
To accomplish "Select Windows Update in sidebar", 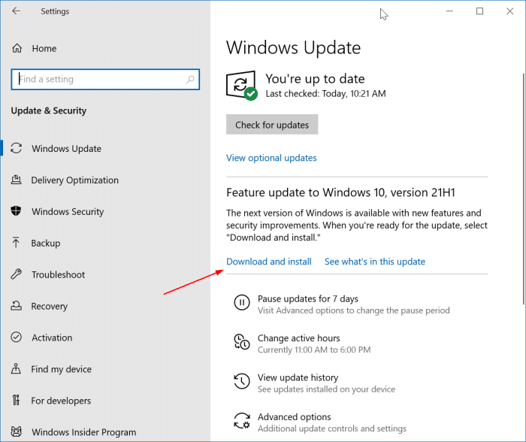I will coord(66,148).
